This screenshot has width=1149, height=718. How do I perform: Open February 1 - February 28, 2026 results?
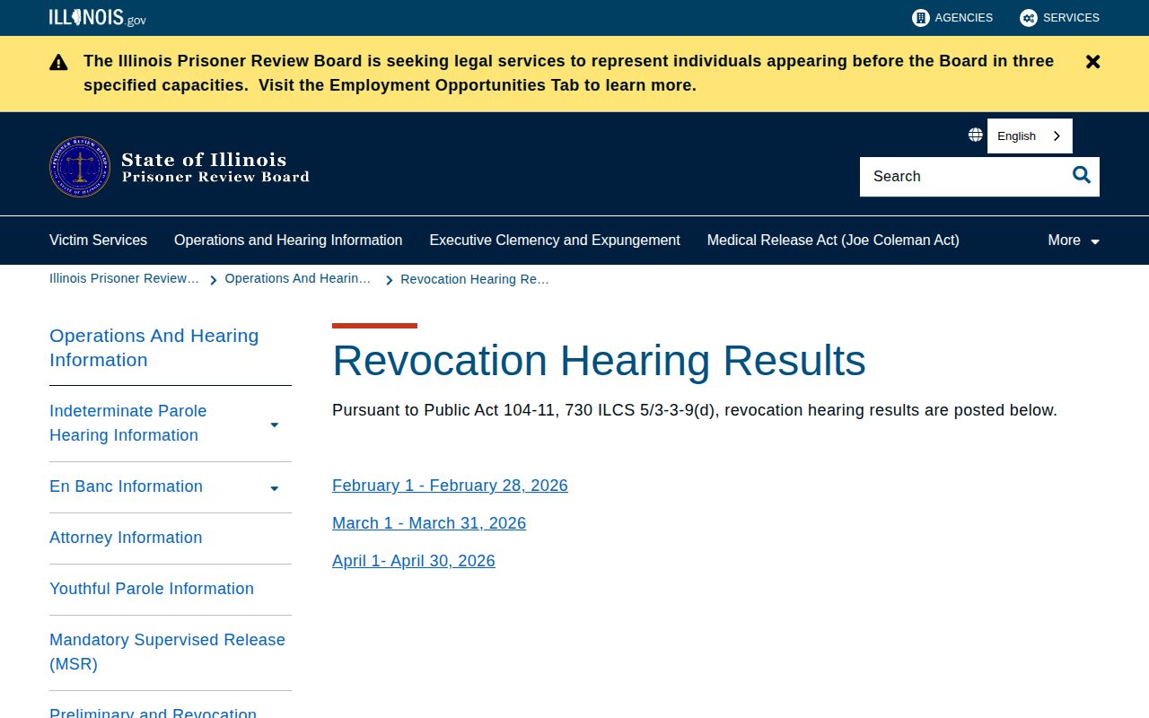450,486
